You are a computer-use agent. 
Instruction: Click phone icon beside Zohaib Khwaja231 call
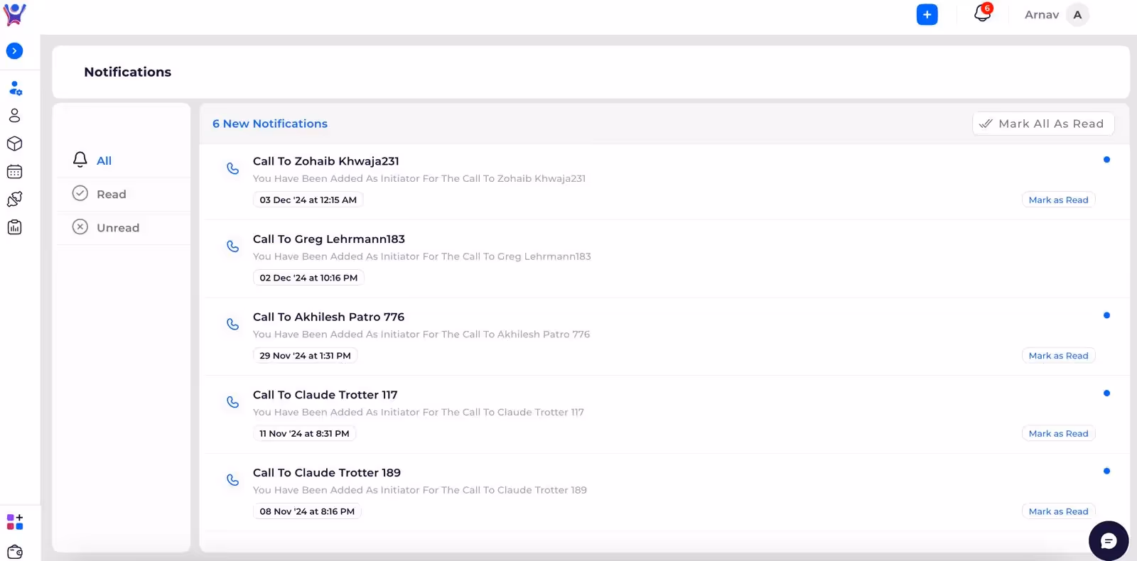tap(232, 168)
